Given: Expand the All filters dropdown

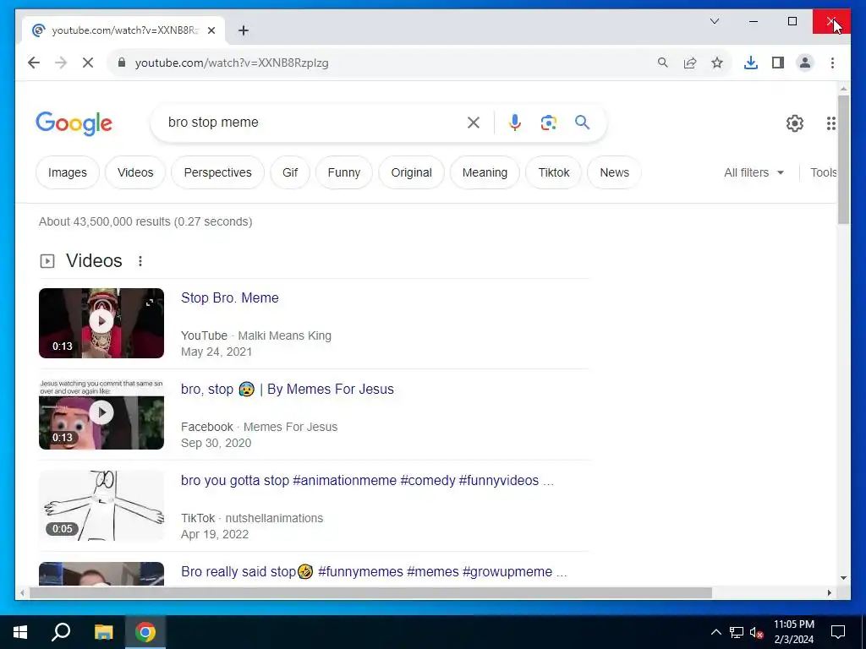Looking at the screenshot, I should 754,172.
